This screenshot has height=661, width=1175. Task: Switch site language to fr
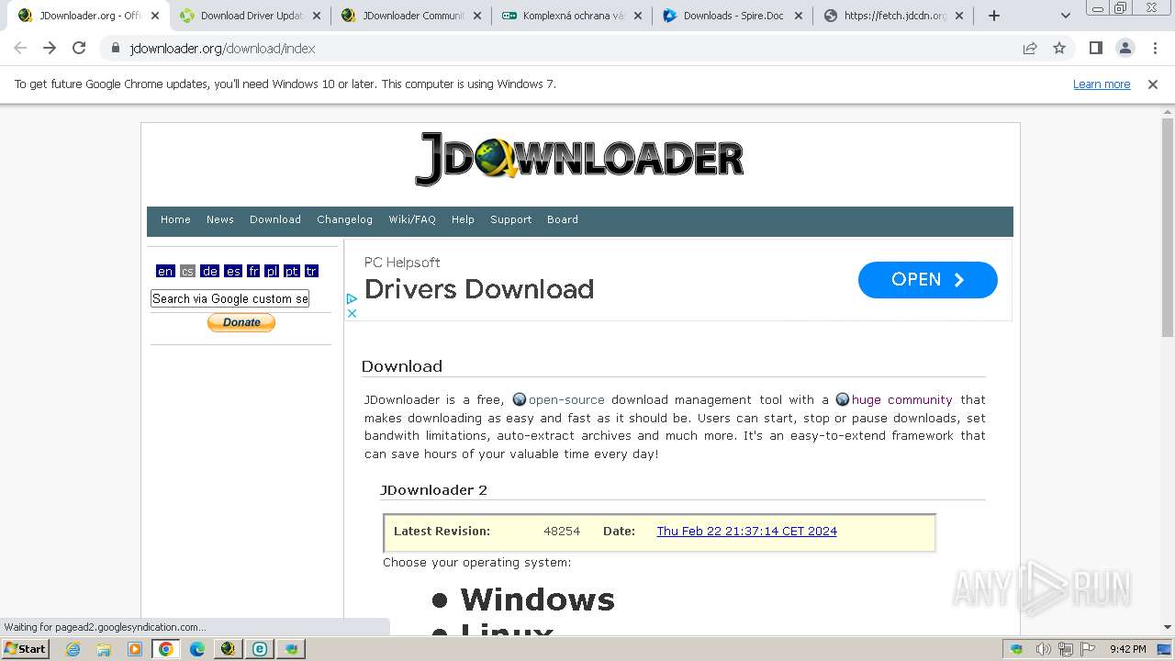pos(253,271)
